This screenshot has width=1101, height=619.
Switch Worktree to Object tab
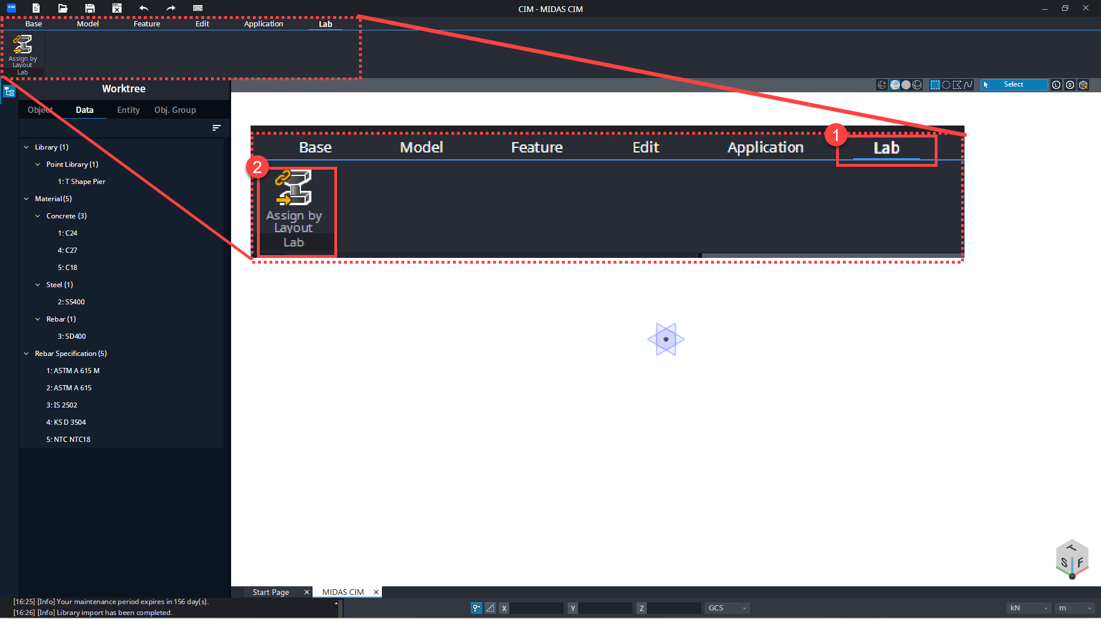[40, 110]
